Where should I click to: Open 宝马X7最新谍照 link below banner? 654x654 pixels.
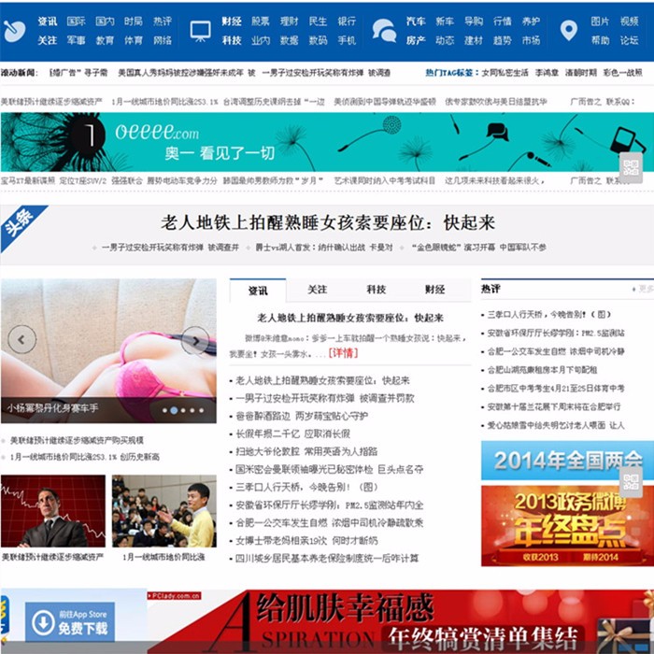coord(28,180)
